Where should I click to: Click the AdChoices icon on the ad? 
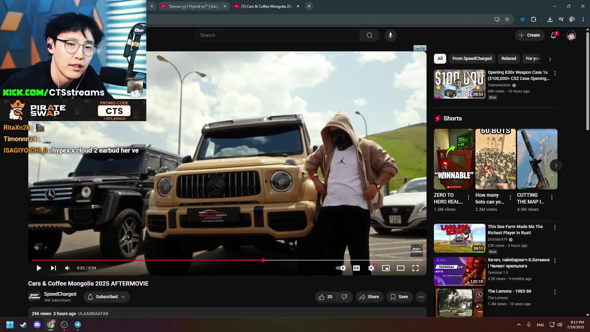(x=417, y=48)
